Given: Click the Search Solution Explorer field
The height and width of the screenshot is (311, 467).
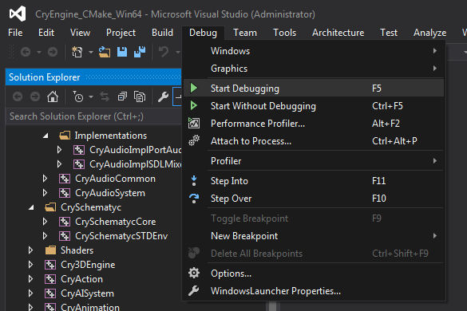Looking at the screenshot, I should (x=93, y=116).
